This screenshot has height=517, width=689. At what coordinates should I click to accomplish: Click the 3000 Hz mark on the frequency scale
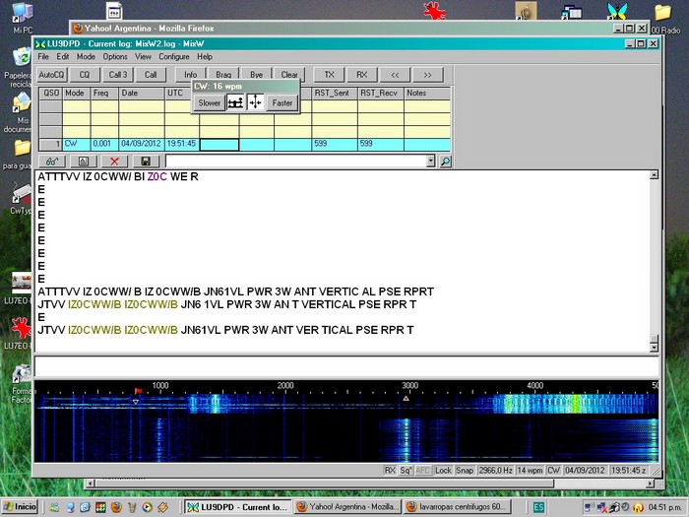(409, 385)
